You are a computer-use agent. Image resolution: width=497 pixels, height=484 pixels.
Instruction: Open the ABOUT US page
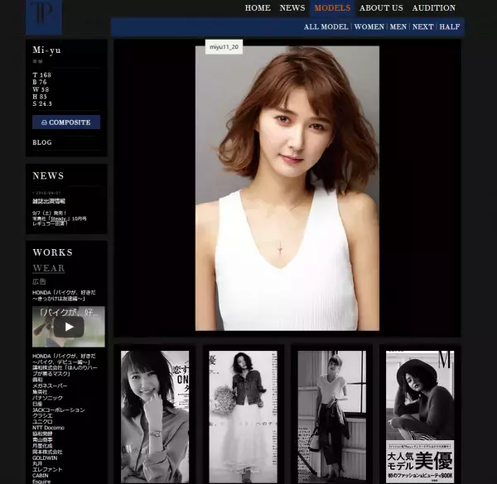pyautogui.click(x=381, y=8)
